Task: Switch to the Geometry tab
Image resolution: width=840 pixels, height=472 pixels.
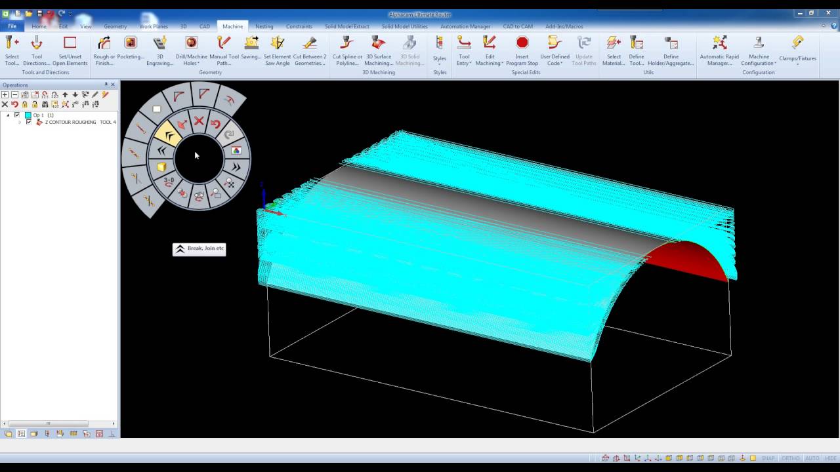Action: point(115,26)
